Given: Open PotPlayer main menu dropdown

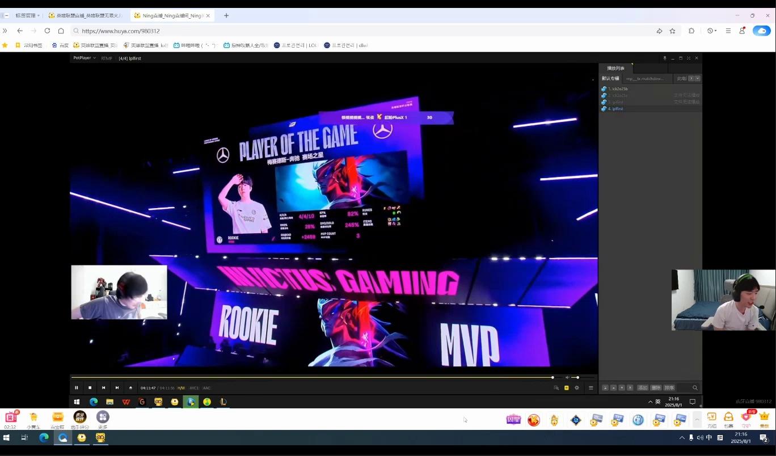Looking at the screenshot, I should tap(85, 58).
